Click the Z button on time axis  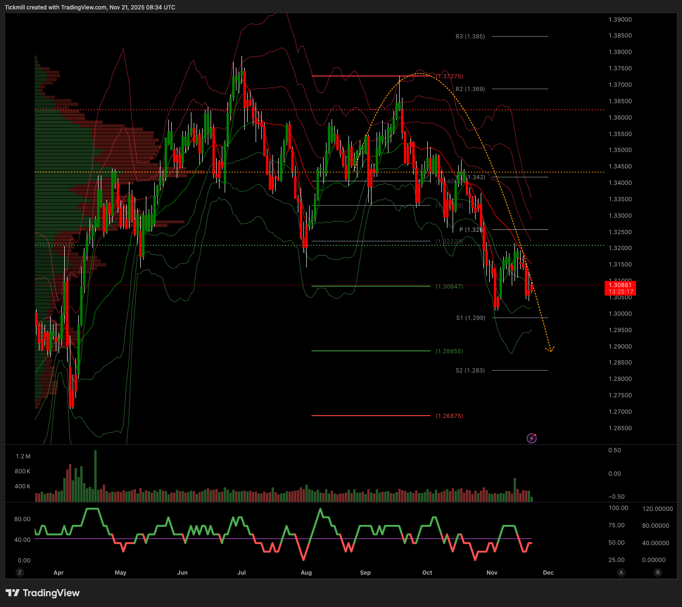point(20,572)
